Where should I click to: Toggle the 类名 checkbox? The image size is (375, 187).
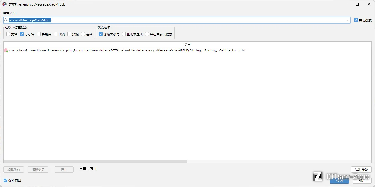pyautogui.click(x=8, y=34)
